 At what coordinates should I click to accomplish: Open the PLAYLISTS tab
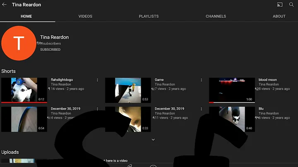pyautogui.click(x=149, y=16)
